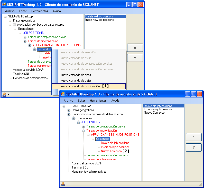Select Herramientas administrativas in the back window
This screenshot has width=204, height=188.
[x=30, y=78]
